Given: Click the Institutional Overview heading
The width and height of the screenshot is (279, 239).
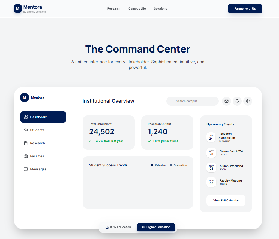Looking at the screenshot, I should pyautogui.click(x=108, y=101).
